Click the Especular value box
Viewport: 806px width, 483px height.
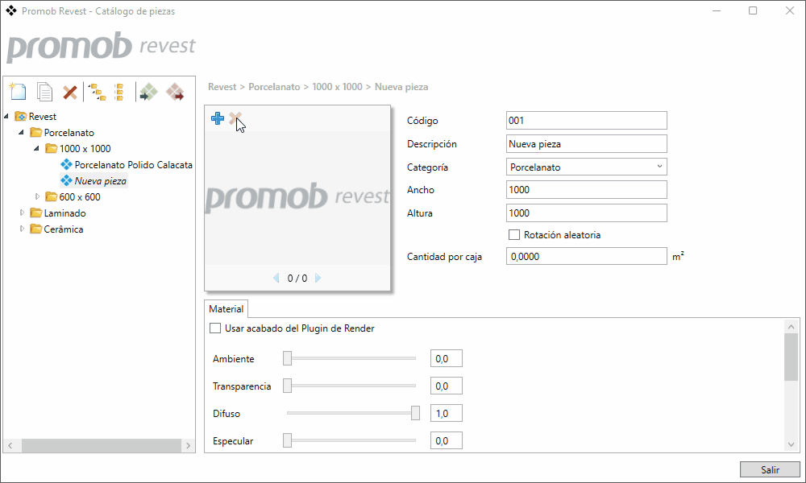click(x=447, y=440)
